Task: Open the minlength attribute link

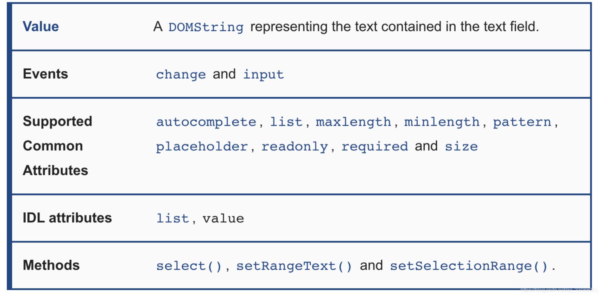Action: 442,122
